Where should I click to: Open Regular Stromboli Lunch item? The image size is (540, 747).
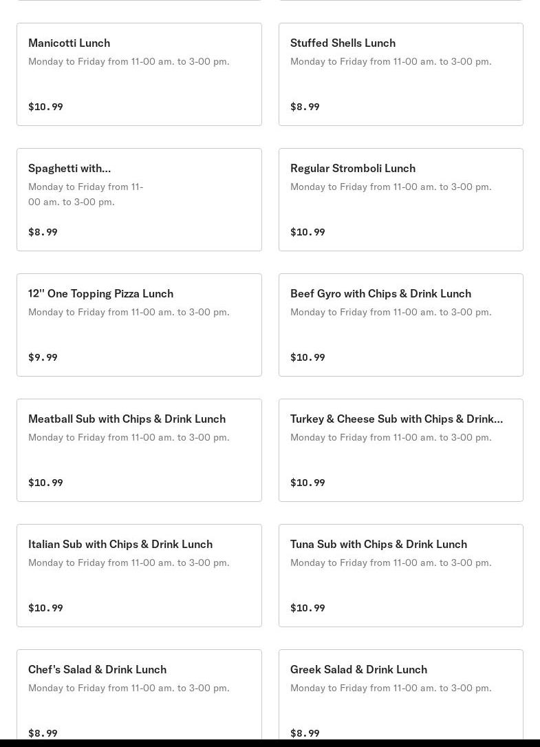pos(352,168)
